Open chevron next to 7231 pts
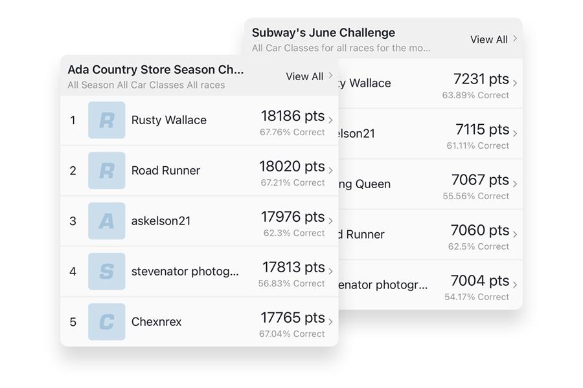This screenshot has height=388, width=583. pos(515,83)
